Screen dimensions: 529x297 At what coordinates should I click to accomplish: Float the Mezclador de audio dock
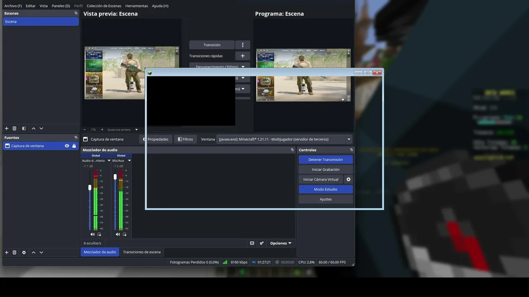(292, 150)
